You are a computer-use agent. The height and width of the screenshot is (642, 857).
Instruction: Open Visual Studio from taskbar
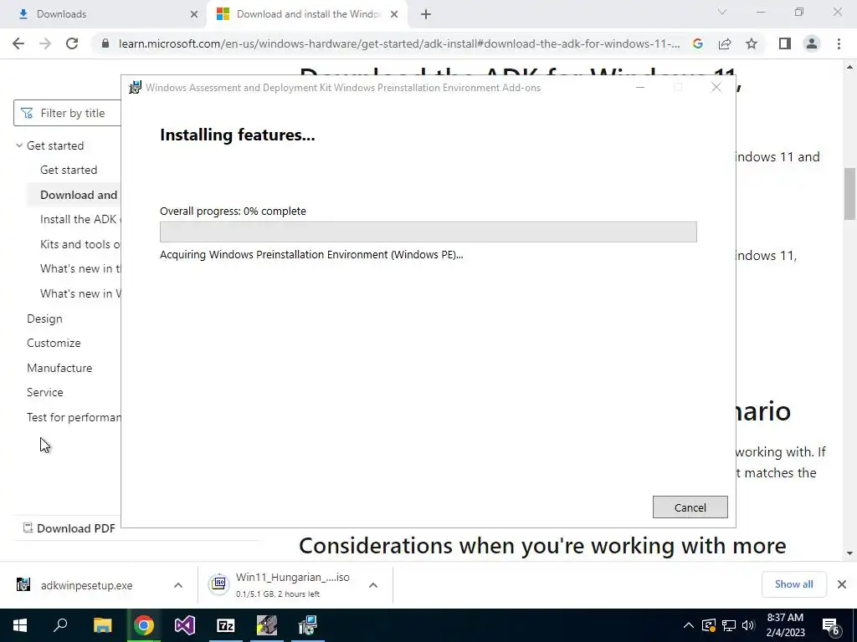[x=185, y=625]
